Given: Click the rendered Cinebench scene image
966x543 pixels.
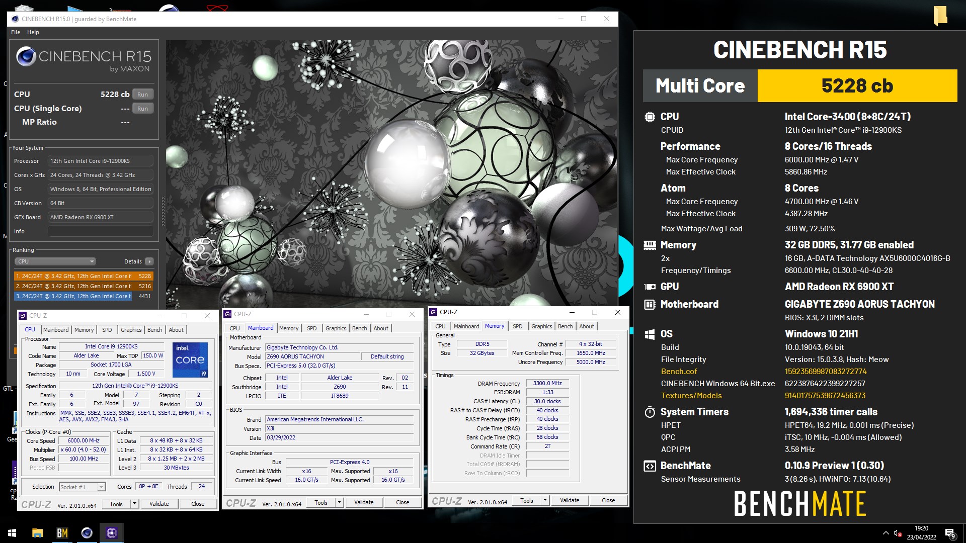Looking at the screenshot, I should pos(391,173).
